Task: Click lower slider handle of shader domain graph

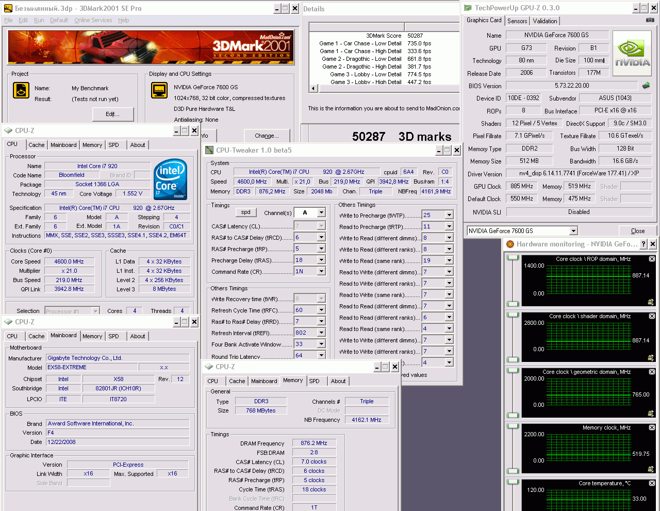Action: pyautogui.click(x=513, y=359)
